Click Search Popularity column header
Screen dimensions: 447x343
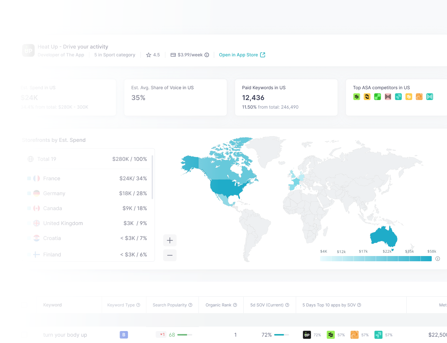tap(169, 305)
